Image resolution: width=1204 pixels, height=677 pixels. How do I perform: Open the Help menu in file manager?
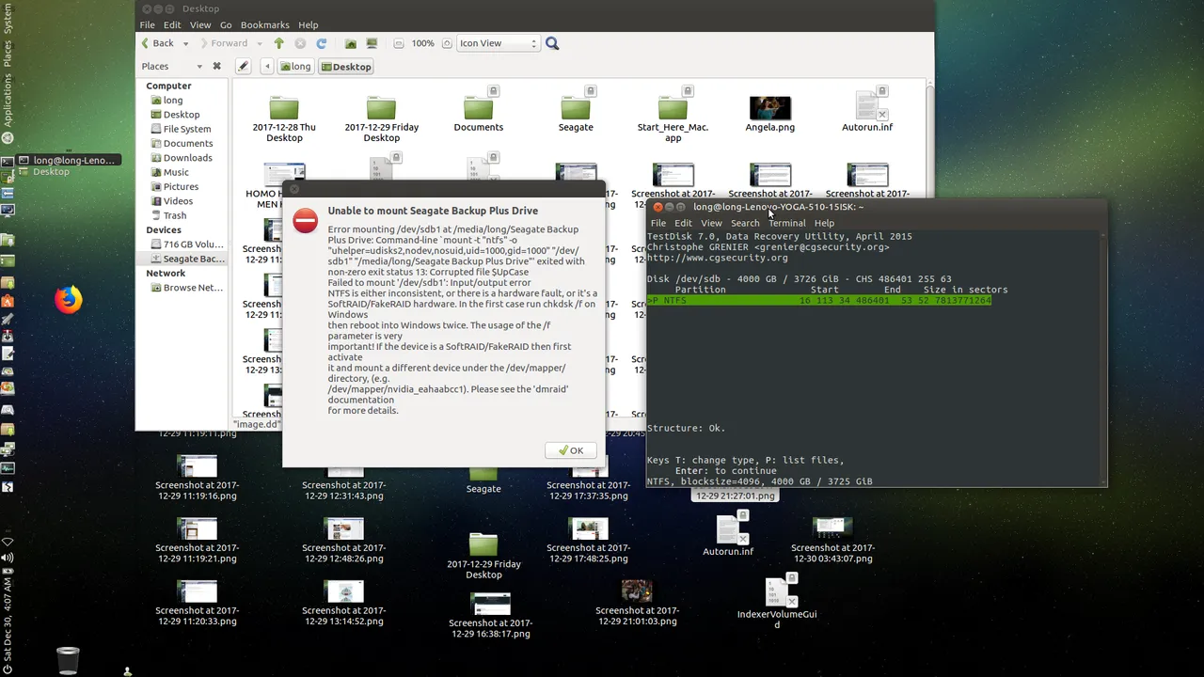click(x=309, y=24)
